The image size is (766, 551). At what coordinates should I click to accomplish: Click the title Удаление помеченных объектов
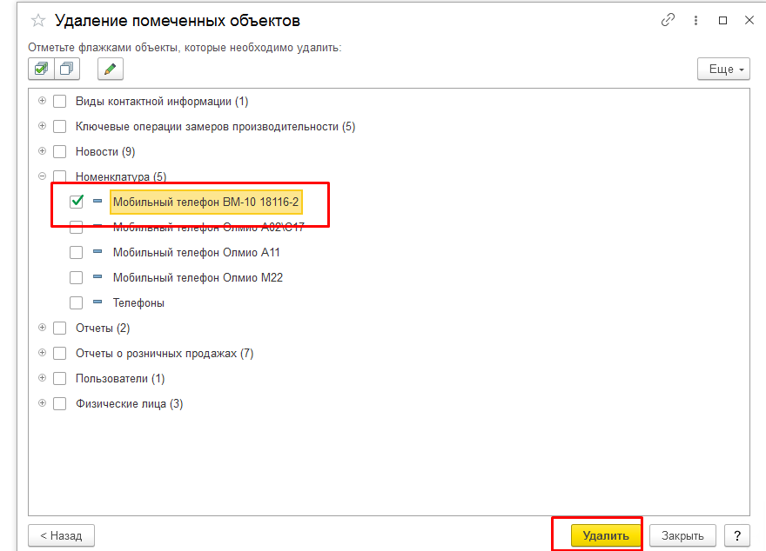(178, 21)
